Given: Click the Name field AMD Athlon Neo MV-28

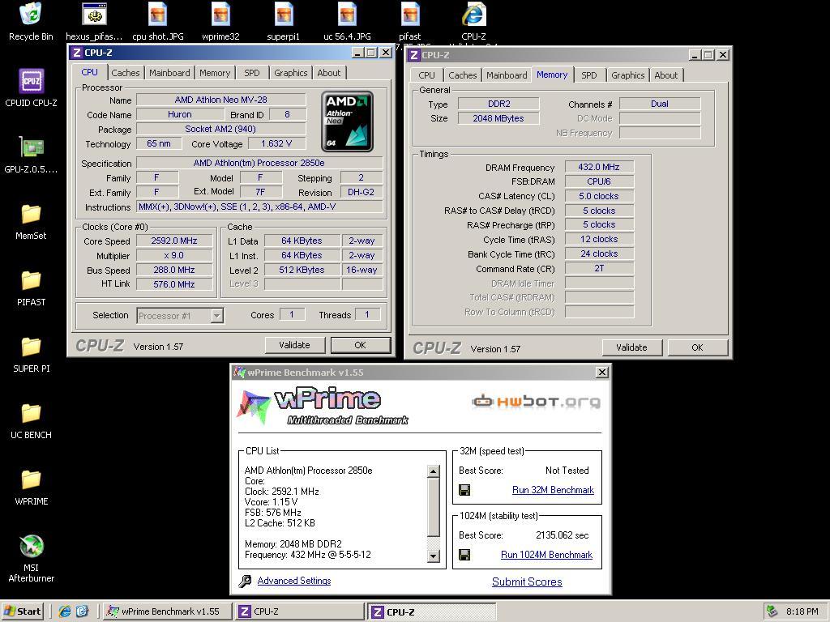Looking at the screenshot, I should tap(220, 100).
